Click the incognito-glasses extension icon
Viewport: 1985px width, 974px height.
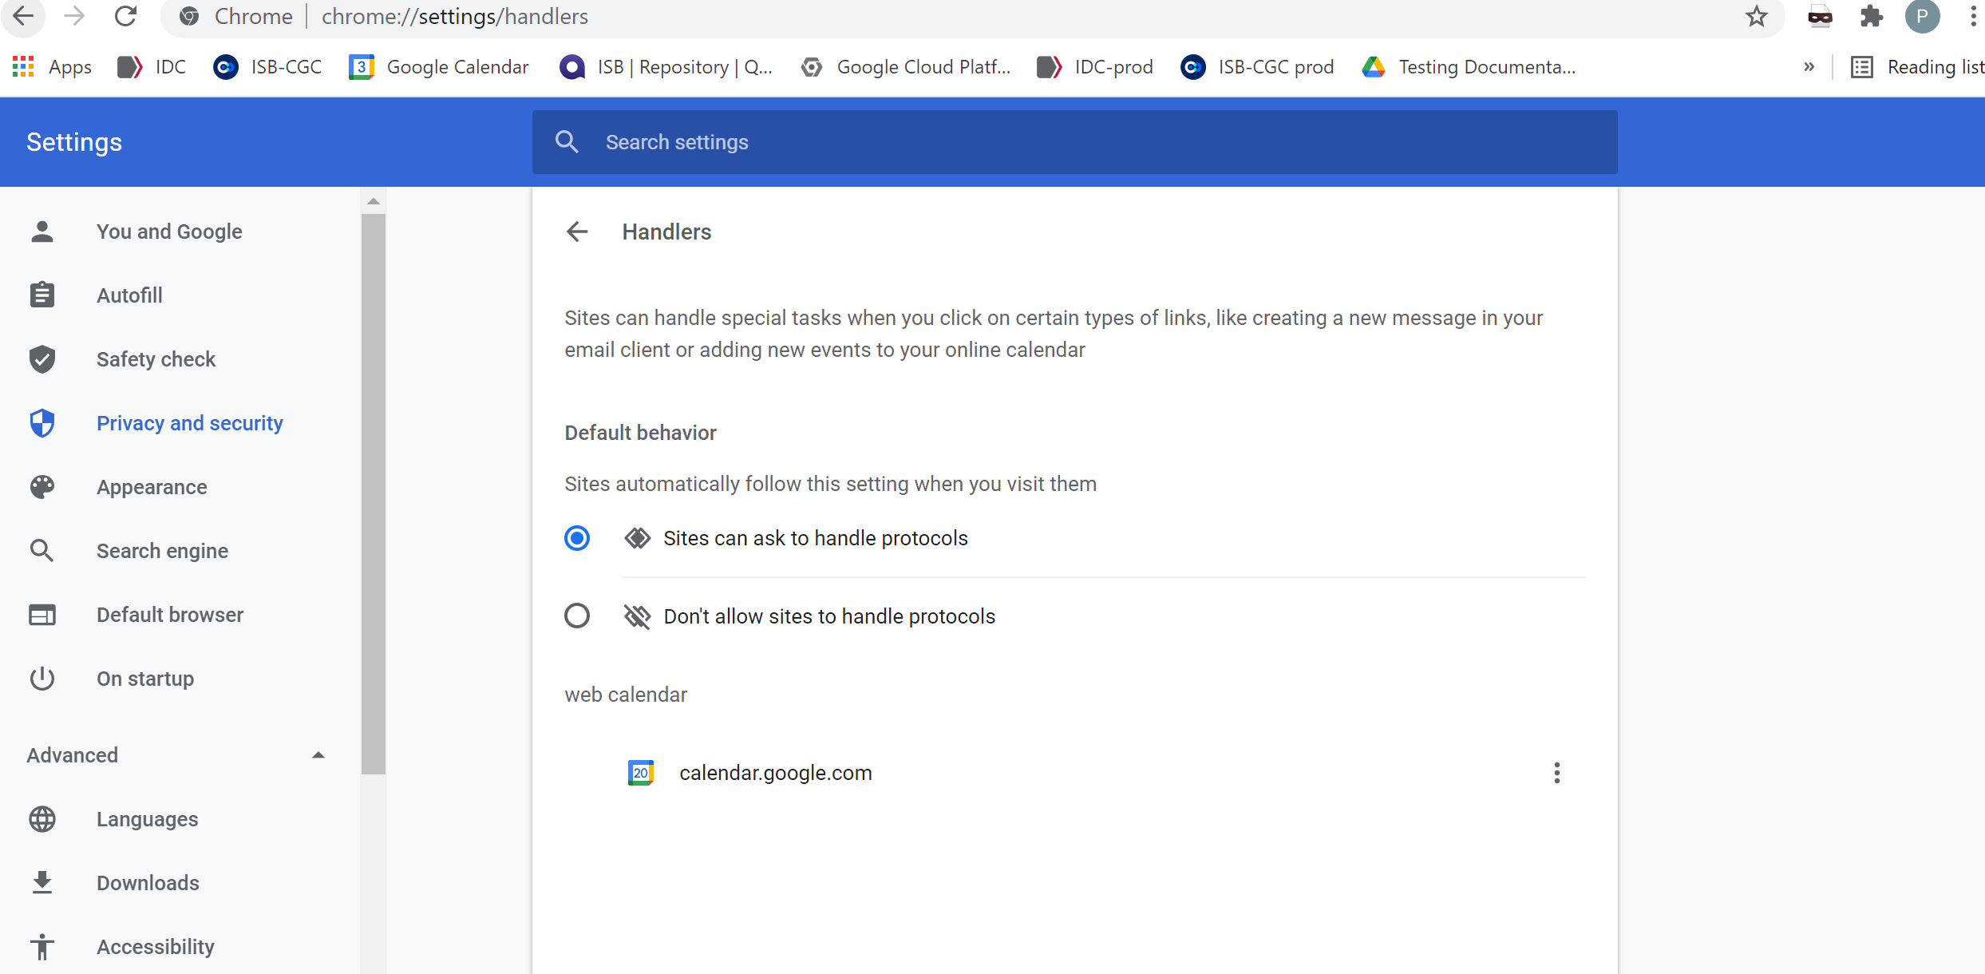pyautogui.click(x=1820, y=17)
